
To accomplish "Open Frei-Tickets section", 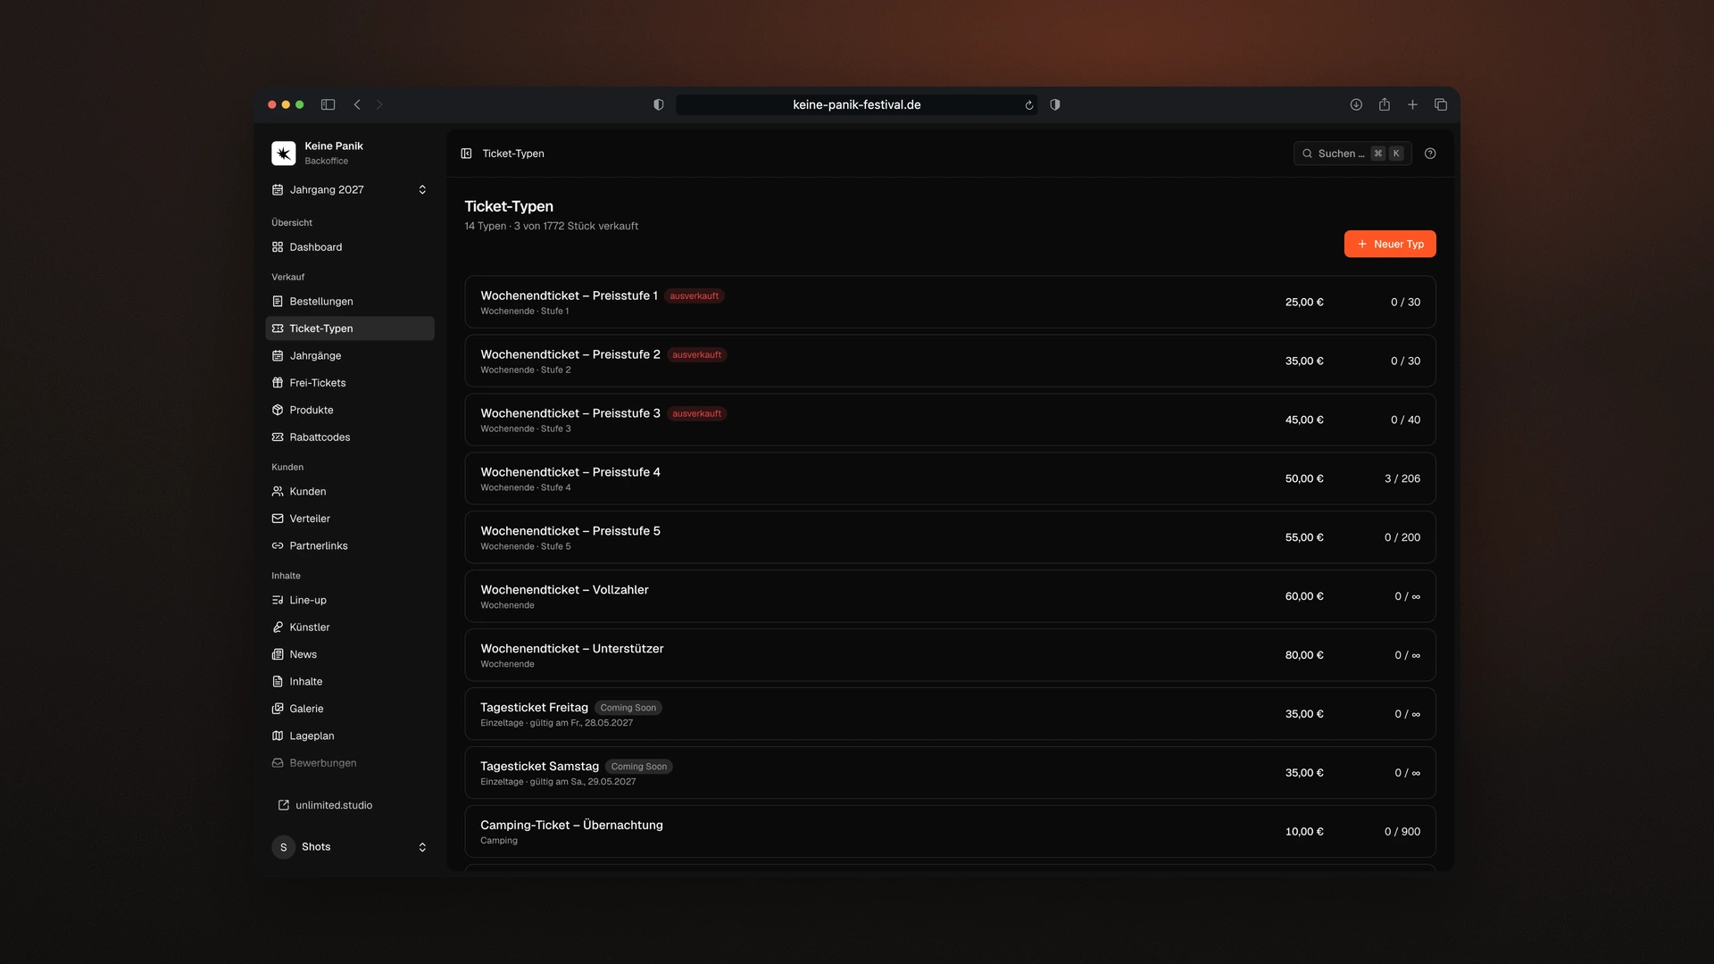I will pyautogui.click(x=350, y=383).
